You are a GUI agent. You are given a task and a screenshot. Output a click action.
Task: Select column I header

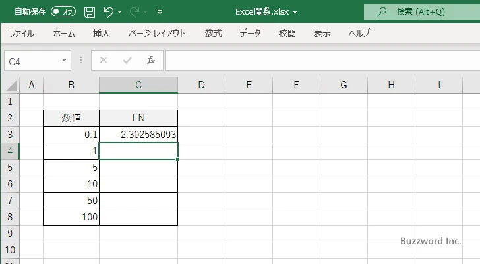point(438,85)
